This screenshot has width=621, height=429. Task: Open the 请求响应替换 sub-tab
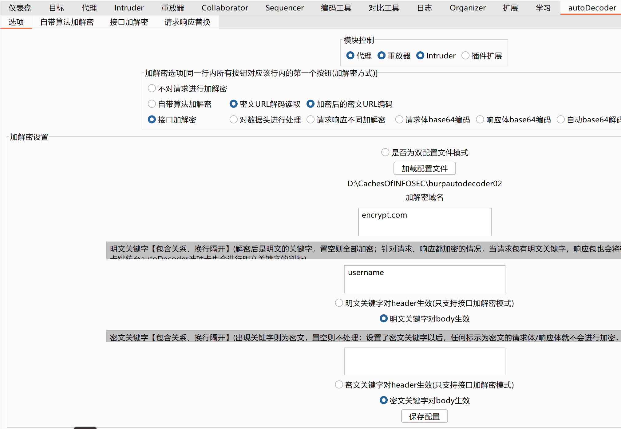click(187, 22)
